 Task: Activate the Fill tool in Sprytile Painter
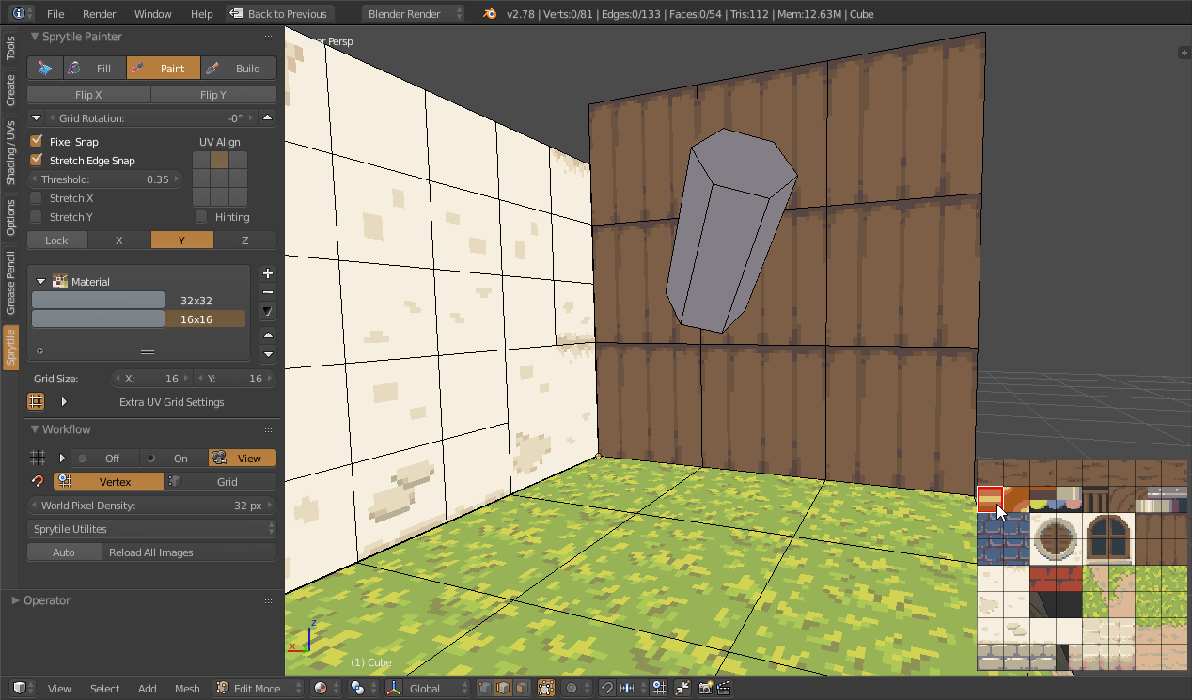click(x=94, y=68)
